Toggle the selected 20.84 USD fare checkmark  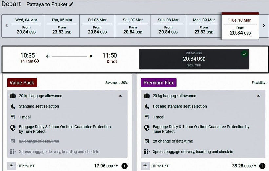point(244,54)
